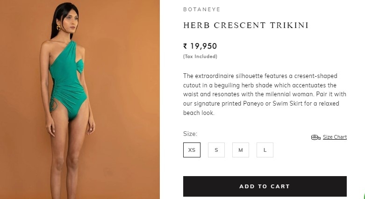
Task: Click the green chat bubble at page edge
Action: tap(364, 196)
